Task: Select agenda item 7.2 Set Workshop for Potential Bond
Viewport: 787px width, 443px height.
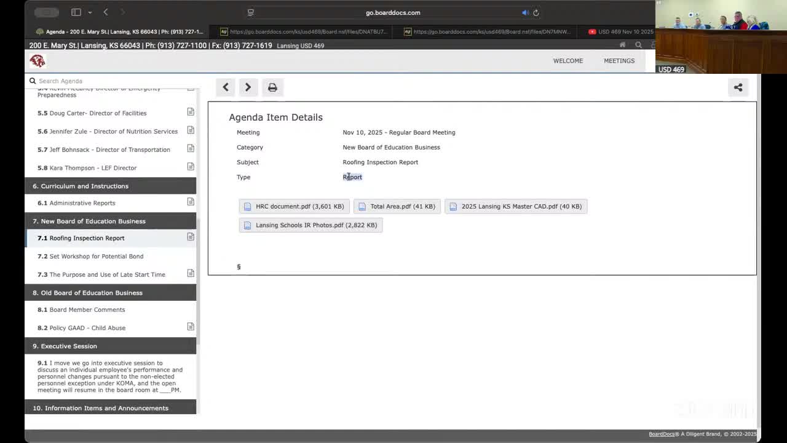Action: click(96, 256)
